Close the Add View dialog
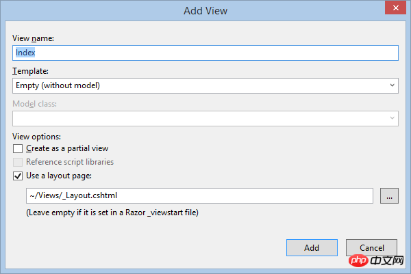 (395, 8)
